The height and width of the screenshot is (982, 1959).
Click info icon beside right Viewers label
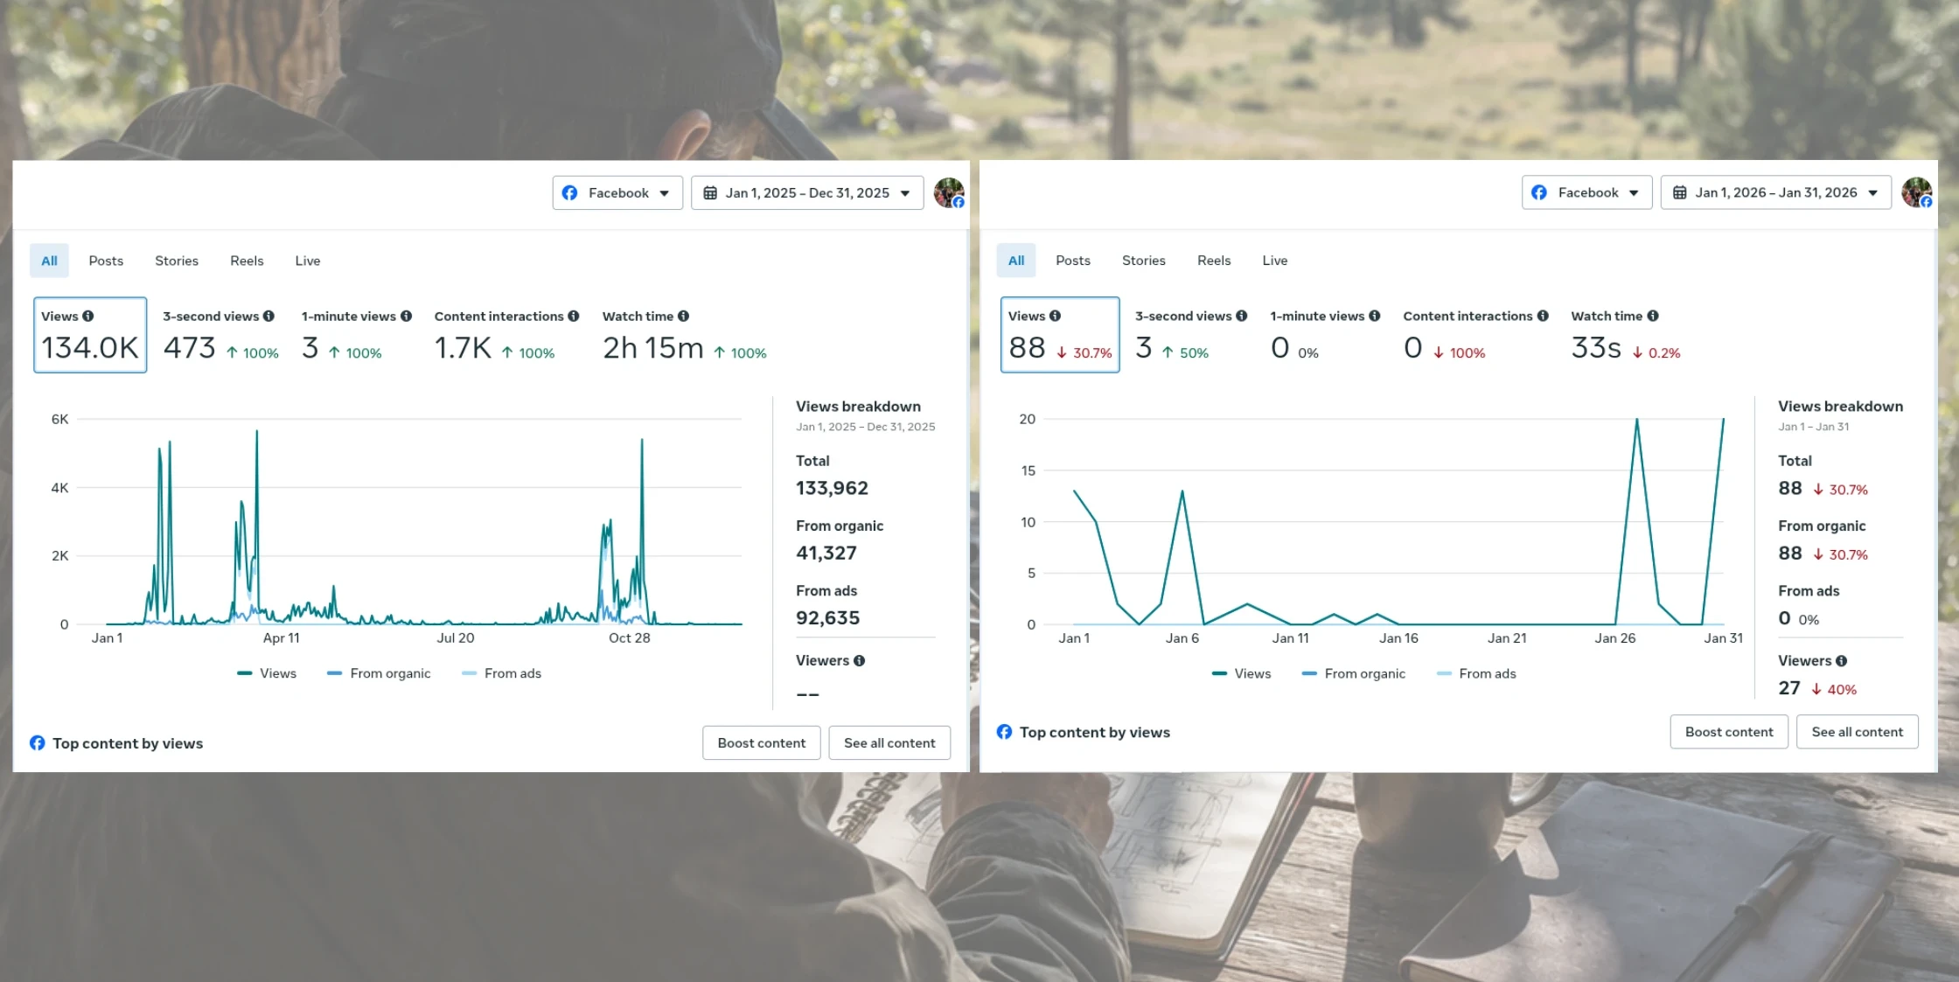pos(1842,661)
